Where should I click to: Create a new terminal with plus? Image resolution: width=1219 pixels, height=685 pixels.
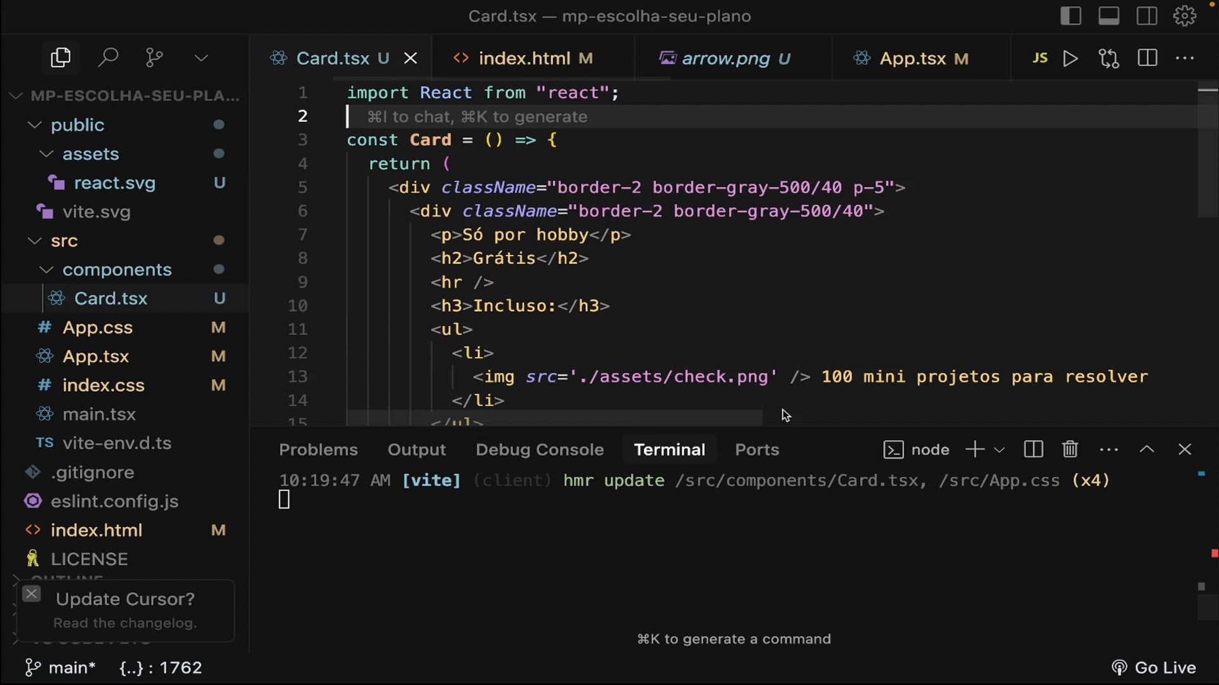coord(975,450)
